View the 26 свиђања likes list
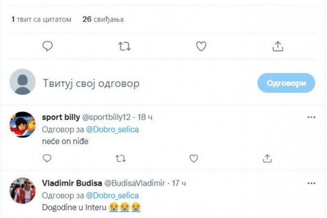This screenshot has width=327, height=218. coord(103,19)
